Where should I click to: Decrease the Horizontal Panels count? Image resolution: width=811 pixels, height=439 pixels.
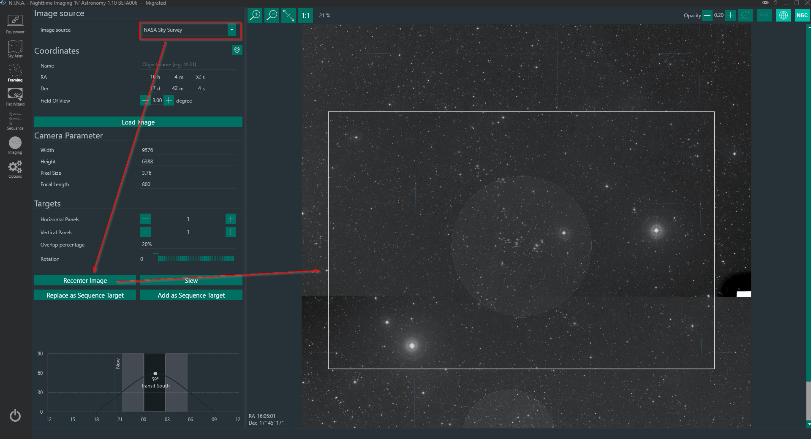coord(146,219)
